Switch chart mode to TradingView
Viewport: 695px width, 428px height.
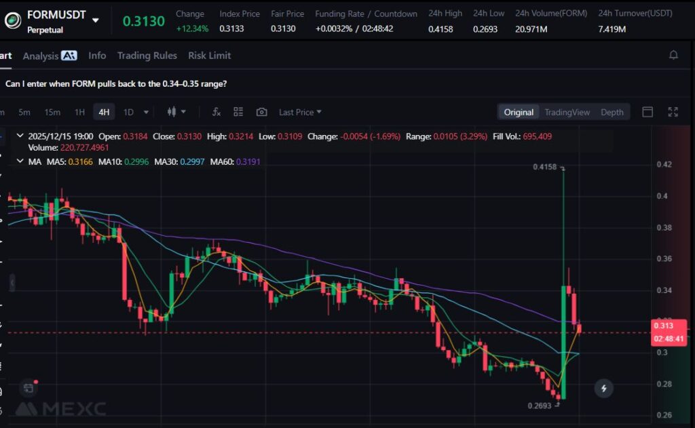[567, 112]
